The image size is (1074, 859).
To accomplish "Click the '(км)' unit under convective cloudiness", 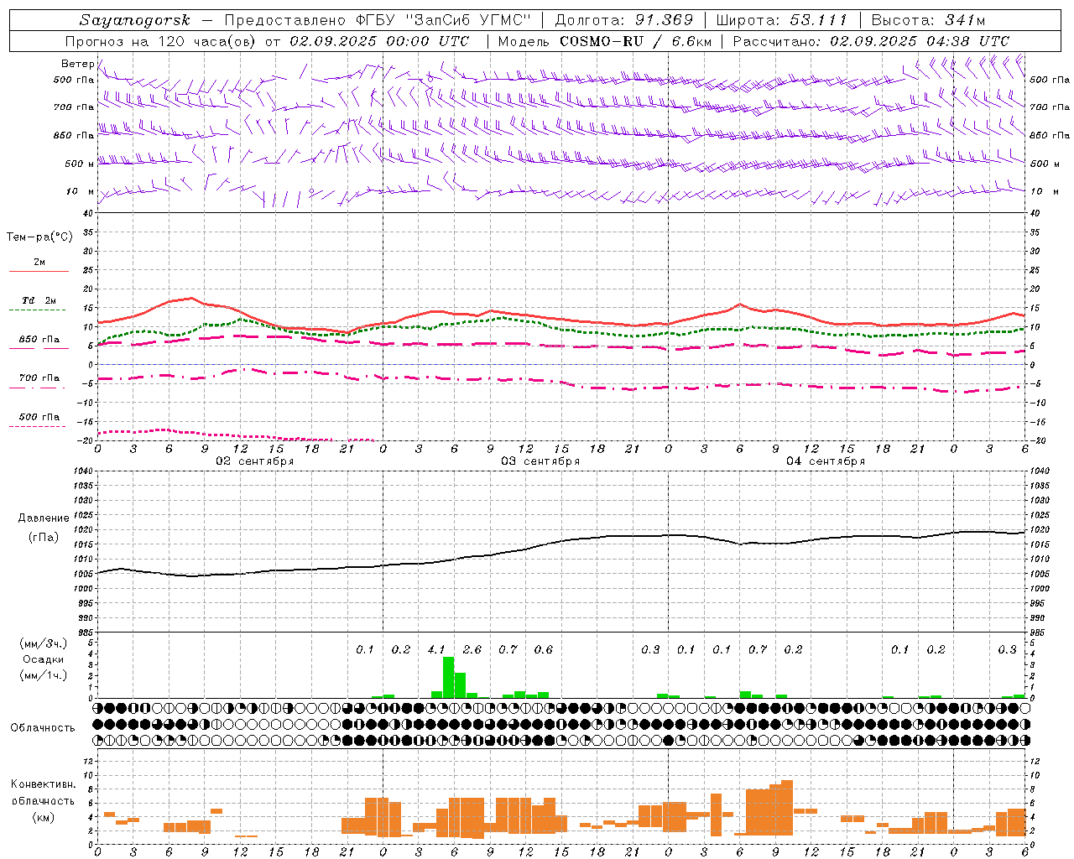I will 44,817.
